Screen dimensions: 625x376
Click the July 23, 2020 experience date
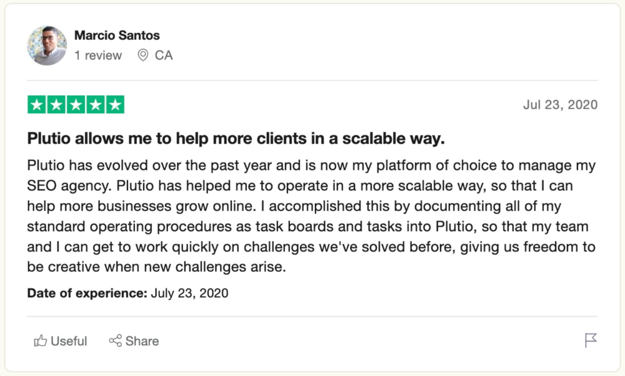(x=189, y=293)
